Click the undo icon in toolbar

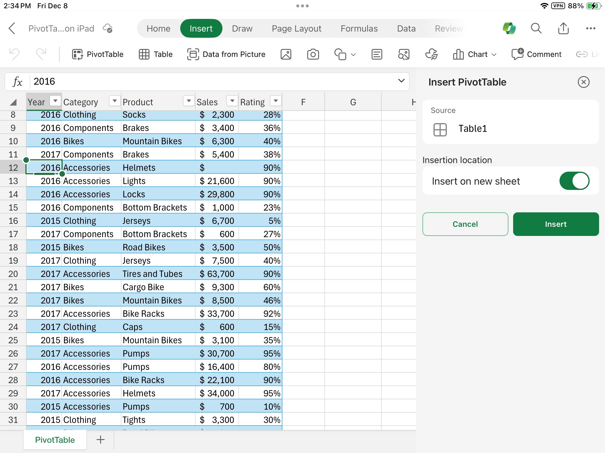(15, 54)
